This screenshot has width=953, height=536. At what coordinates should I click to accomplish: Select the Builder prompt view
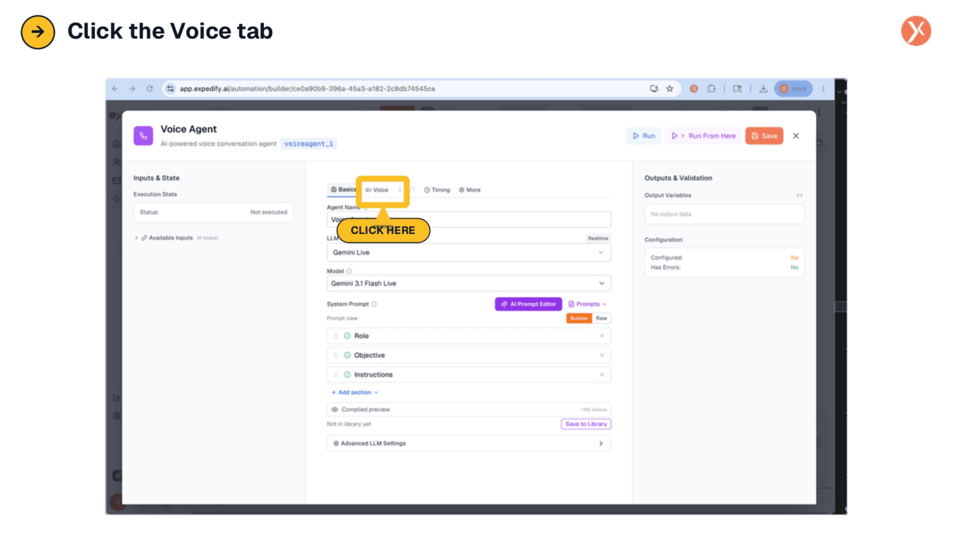click(x=579, y=319)
